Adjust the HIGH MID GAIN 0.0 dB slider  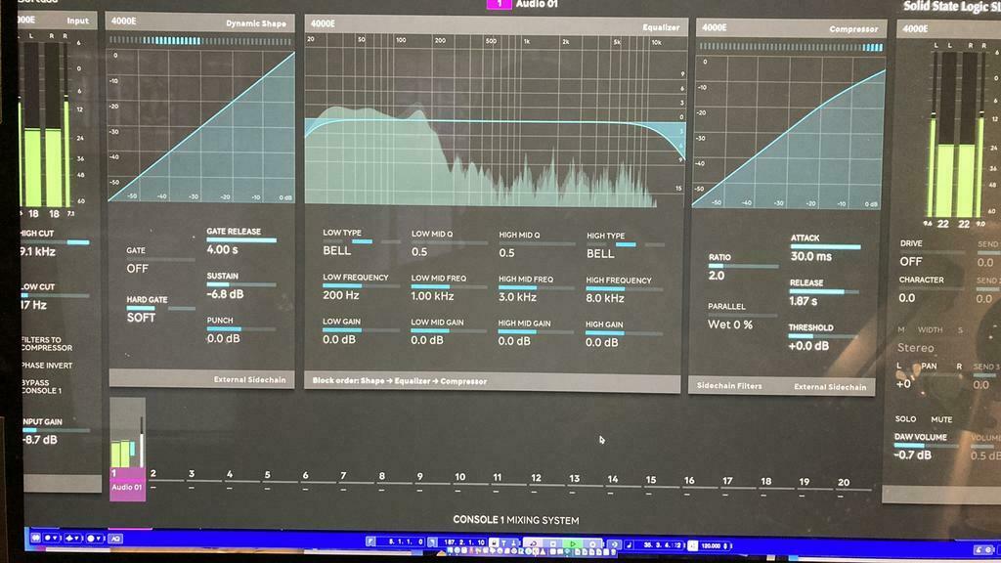click(x=537, y=332)
